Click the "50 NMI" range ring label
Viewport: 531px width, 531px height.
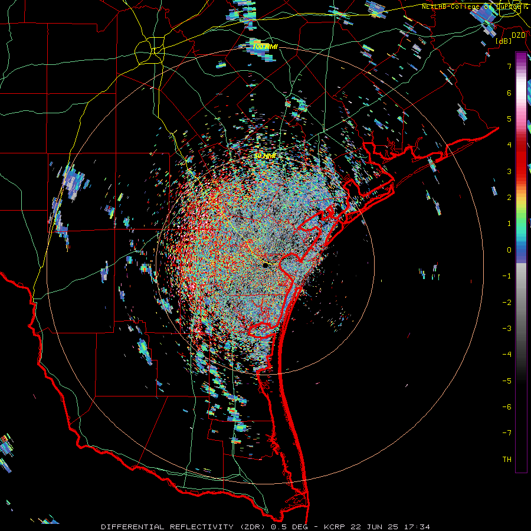coord(265,156)
